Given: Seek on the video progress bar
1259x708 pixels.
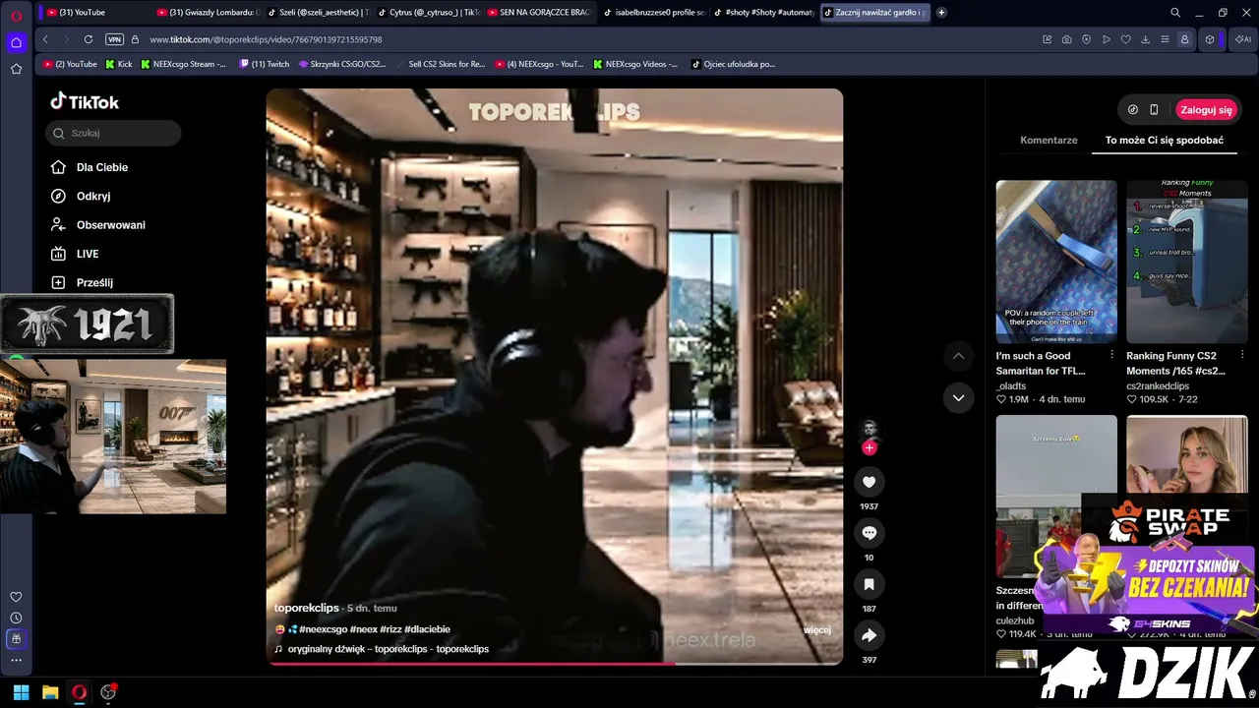Looking at the screenshot, I should tap(555, 663).
